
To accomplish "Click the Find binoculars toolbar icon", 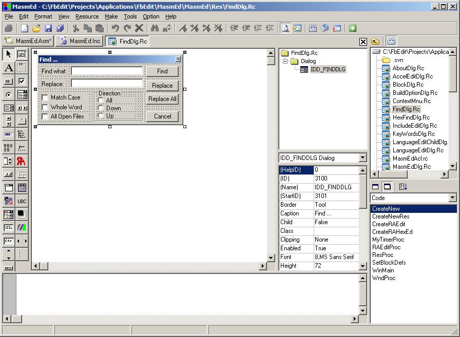I will pyautogui.click(x=155, y=28).
